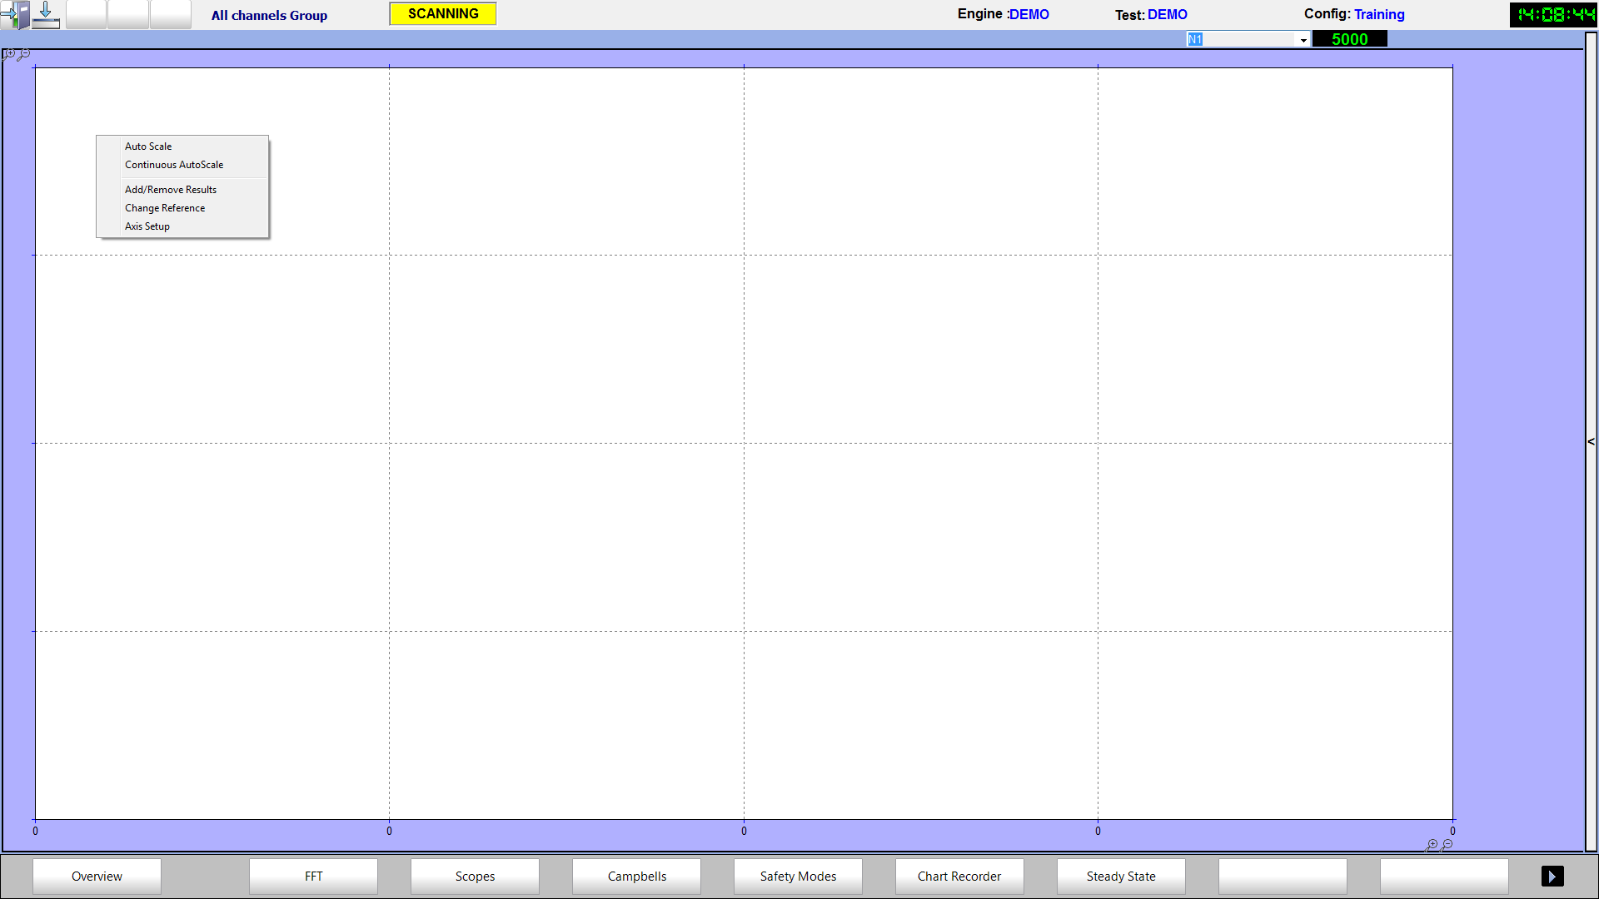Select Add/Remove Results menu entry
The image size is (1599, 899).
pyautogui.click(x=171, y=190)
